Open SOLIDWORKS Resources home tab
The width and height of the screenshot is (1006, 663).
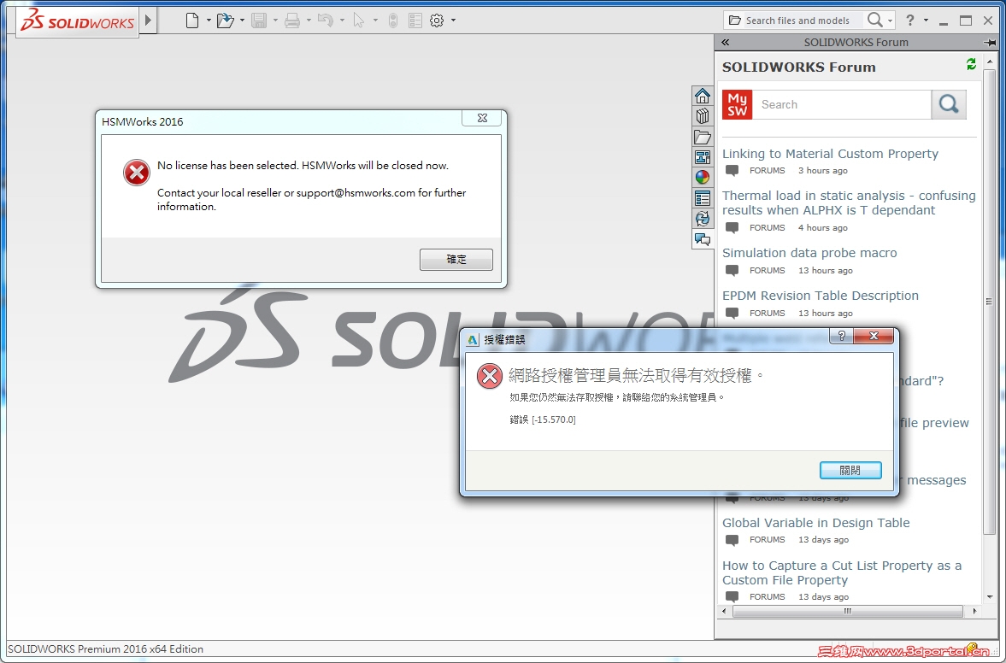click(703, 97)
